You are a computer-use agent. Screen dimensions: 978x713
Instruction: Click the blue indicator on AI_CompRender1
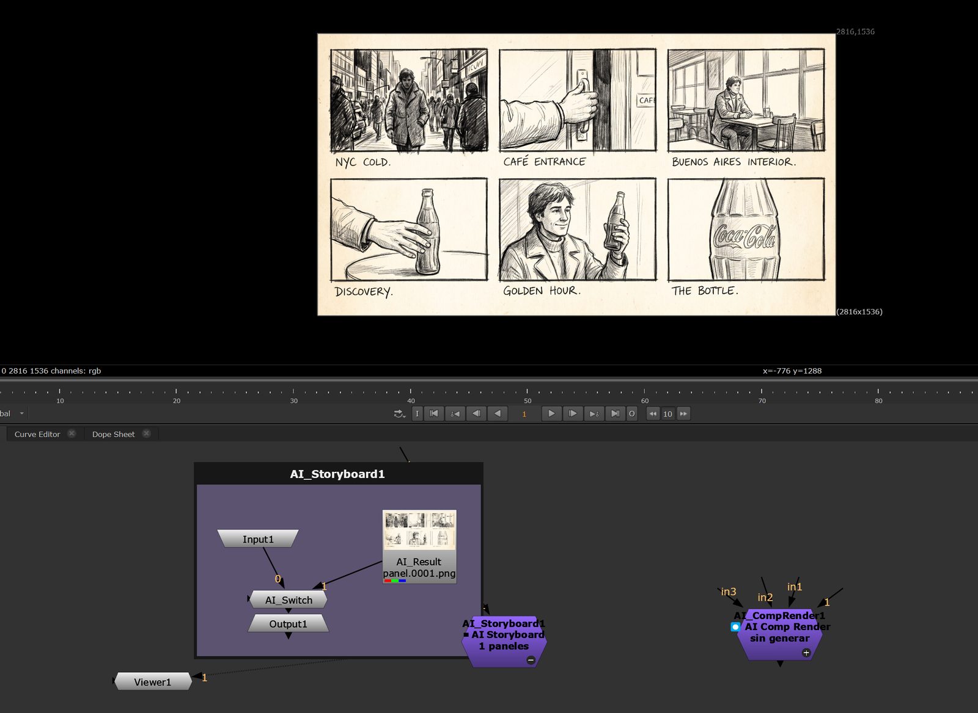click(735, 627)
